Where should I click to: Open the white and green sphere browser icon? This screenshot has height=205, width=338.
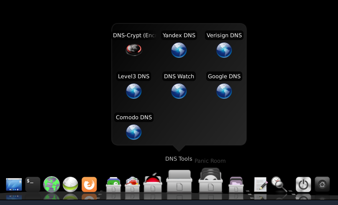click(70, 184)
